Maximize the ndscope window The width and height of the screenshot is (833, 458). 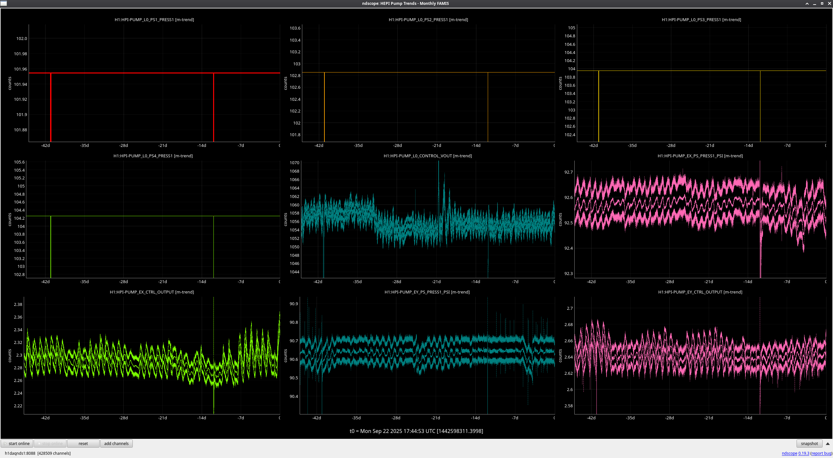click(822, 4)
